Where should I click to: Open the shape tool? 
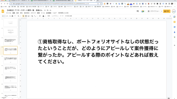click(32, 16)
